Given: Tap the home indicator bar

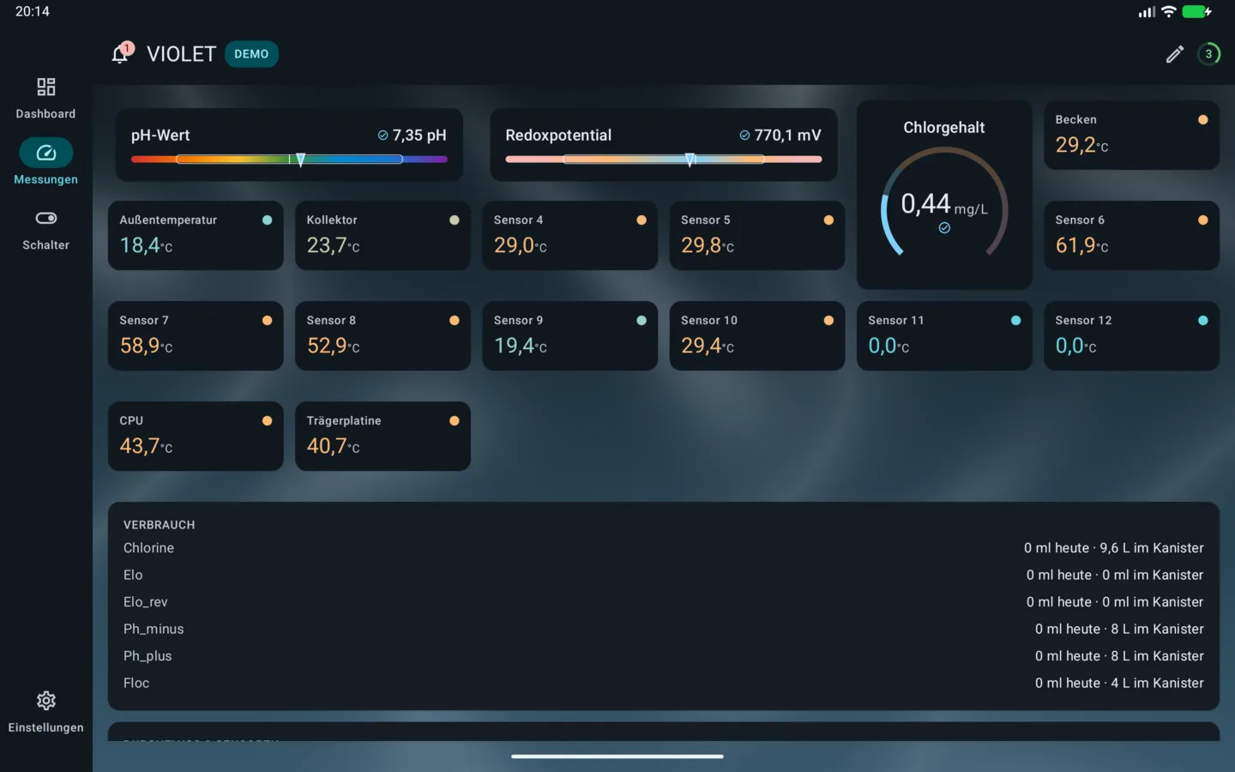Looking at the screenshot, I should 617,757.
